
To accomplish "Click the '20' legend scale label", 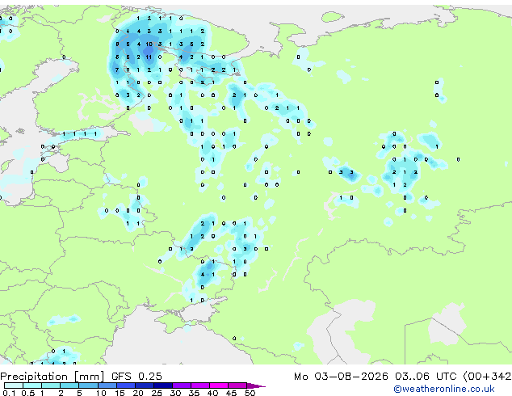I will [x=138, y=393].
